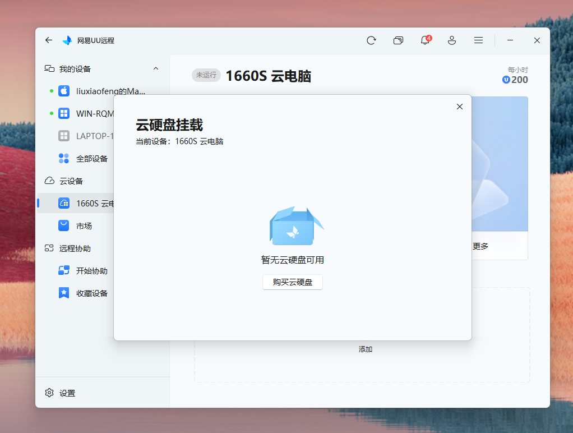Click the 远程协助 section icon
573x433 pixels.
[49, 248]
